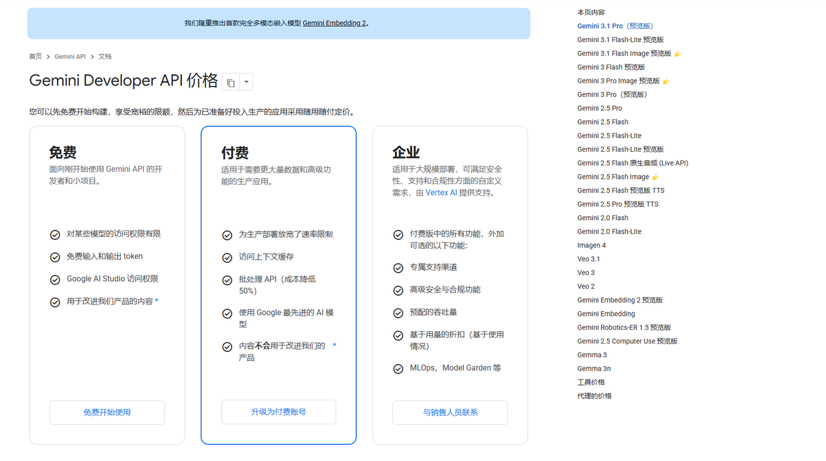This screenshot has width=826, height=461.
Task: Jump to Gemini 2.5 Flash section
Action: point(603,122)
